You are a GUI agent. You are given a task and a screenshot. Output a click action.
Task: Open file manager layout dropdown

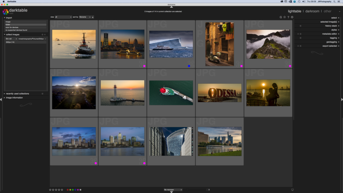click(173, 190)
